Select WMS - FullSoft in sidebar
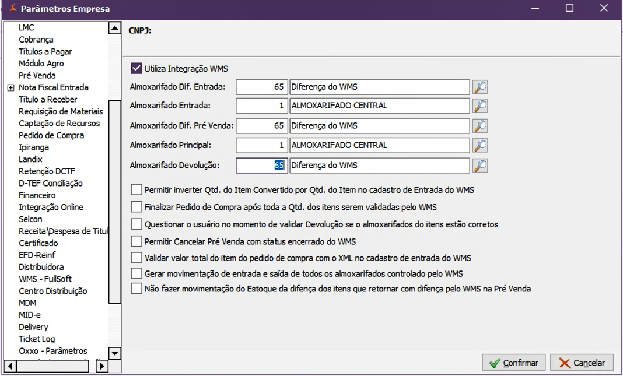623x376 pixels. tap(45, 279)
